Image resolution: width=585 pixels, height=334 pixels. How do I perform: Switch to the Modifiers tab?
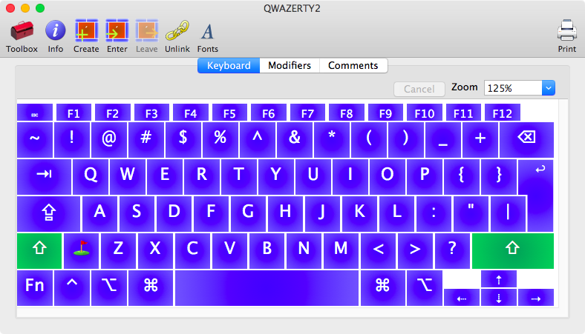click(x=289, y=65)
